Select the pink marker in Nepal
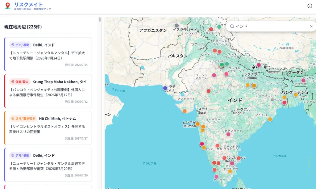This screenshot has width=316, height=189. click(259, 65)
